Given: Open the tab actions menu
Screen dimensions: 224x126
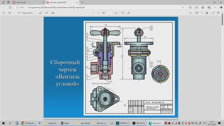Looking at the screenshot, I should pyautogui.click(x=8, y=2).
